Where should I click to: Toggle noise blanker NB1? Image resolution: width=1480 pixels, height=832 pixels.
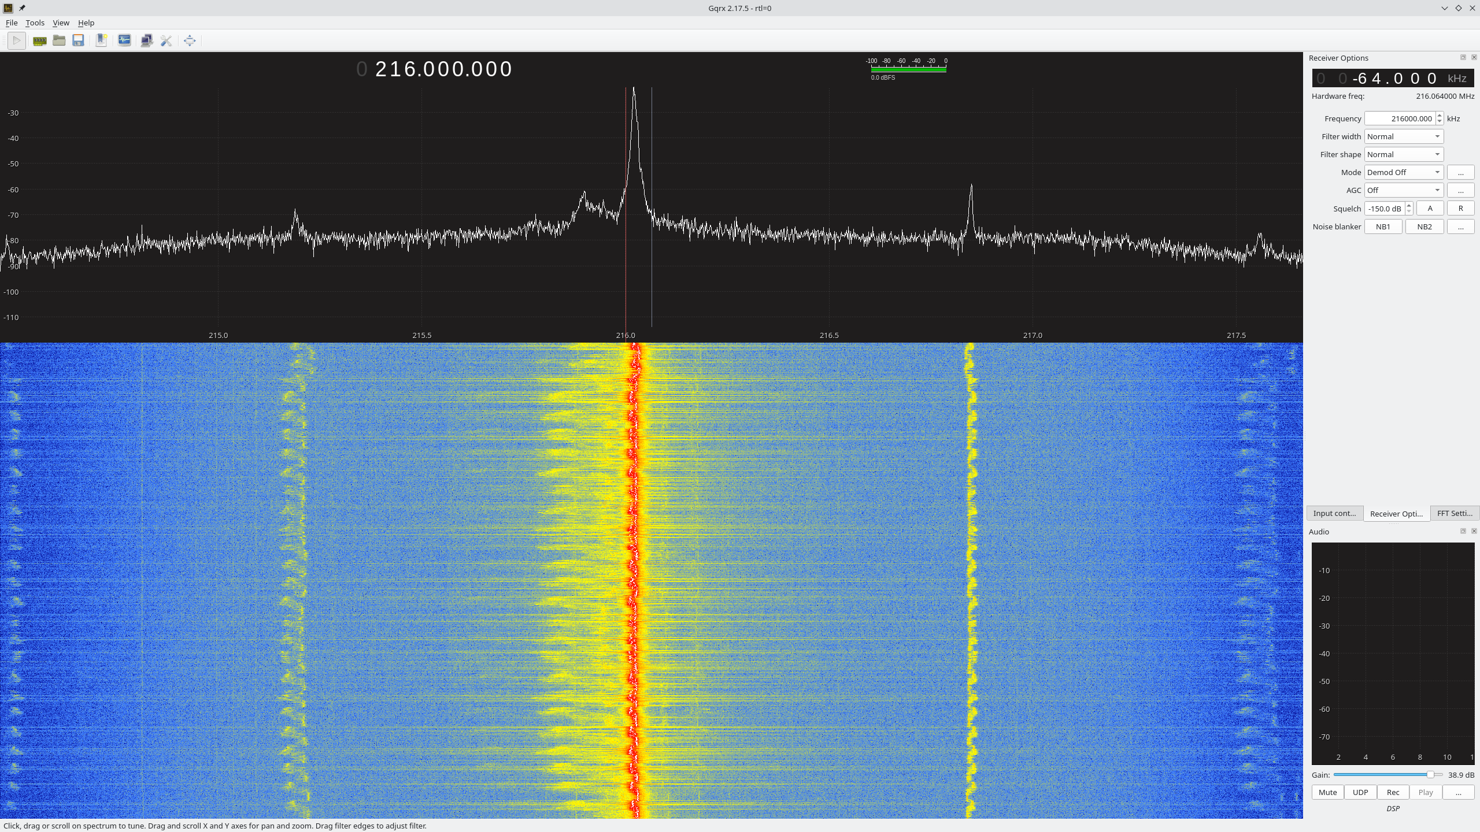point(1383,226)
